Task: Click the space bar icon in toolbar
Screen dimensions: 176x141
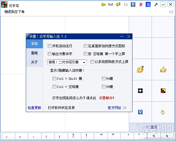Action: pos(110,4)
